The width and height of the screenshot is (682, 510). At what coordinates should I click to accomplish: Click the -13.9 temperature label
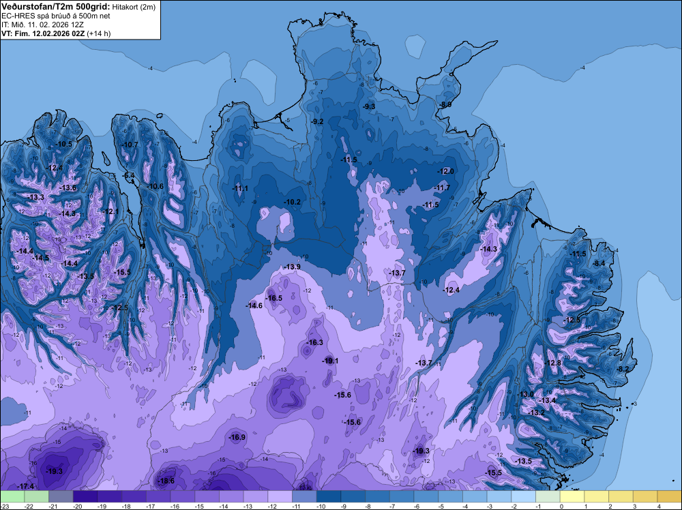coord(293,267)
